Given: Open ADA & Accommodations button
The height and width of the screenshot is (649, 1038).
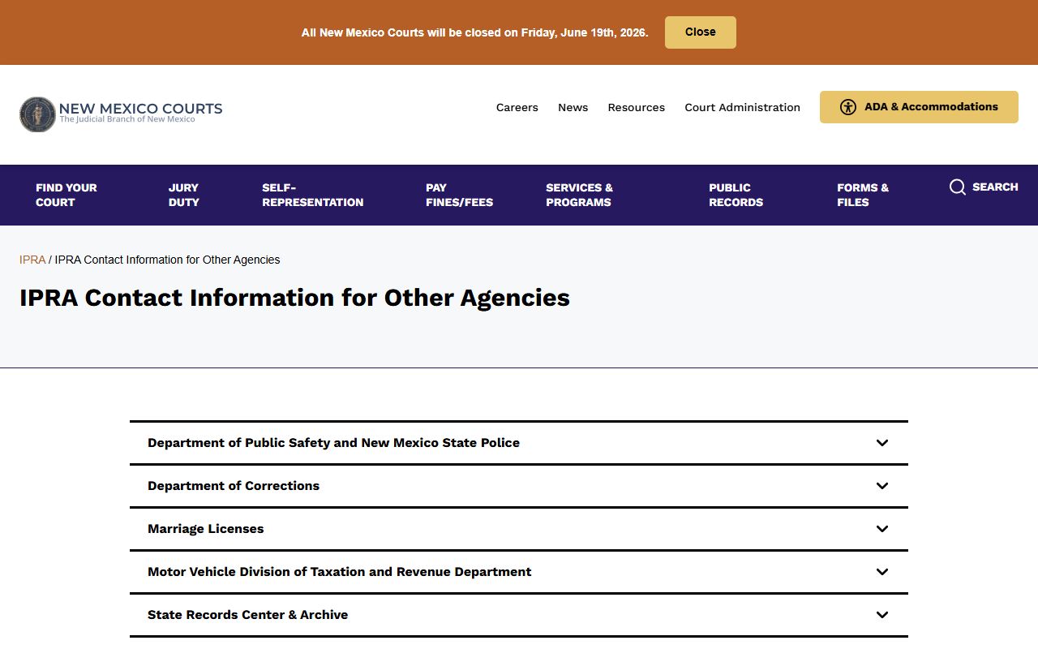Looking at the screenshot, I should (919, 107).
